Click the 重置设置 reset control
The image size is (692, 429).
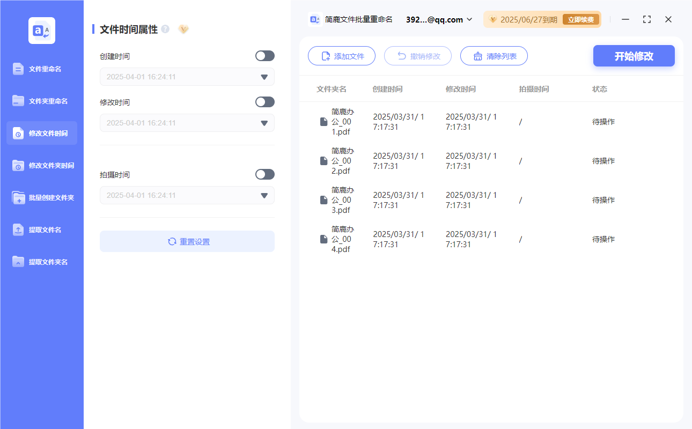coord(187,241)
